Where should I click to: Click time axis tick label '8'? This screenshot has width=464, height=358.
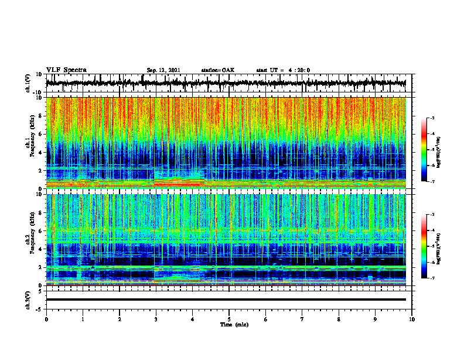pos(339,319)
